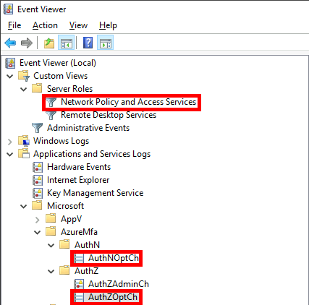Select the Internet Explorer log
The height and width of the screenshot is (305, 309).
coord(78,180)
